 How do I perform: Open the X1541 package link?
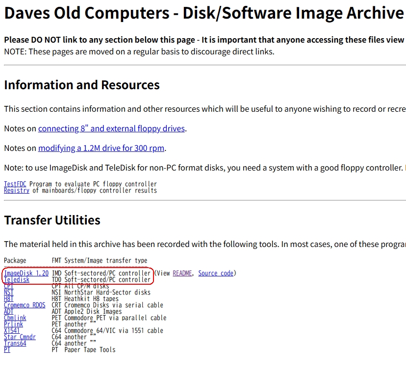tap(12, 331)
